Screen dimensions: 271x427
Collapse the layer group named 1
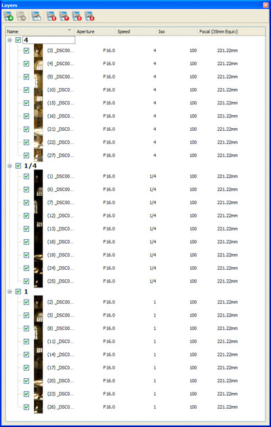(9, 291)
